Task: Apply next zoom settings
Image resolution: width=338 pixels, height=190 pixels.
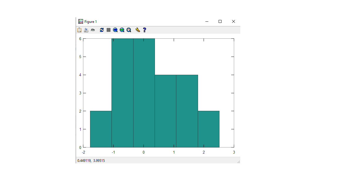Action: click(x=122, y=30)
